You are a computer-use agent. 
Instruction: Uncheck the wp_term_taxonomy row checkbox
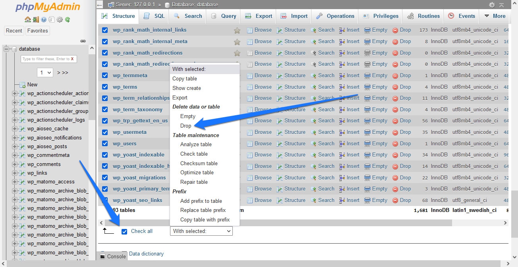105,109
